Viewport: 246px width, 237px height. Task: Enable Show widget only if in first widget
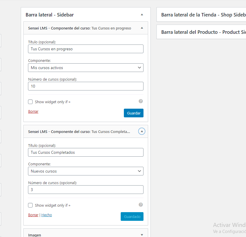coord(30,102)
